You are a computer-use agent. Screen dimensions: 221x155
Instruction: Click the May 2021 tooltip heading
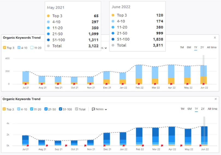click(56, 7)
